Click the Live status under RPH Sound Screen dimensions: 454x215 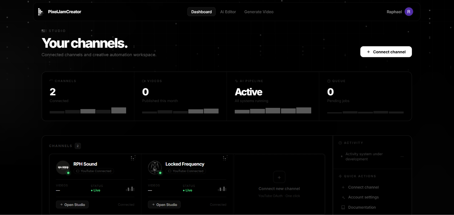click(x=96, y=190)
